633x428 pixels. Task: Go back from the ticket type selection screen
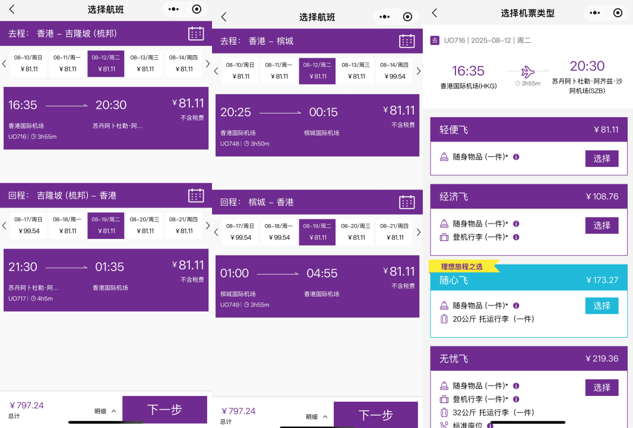[435, 12]
